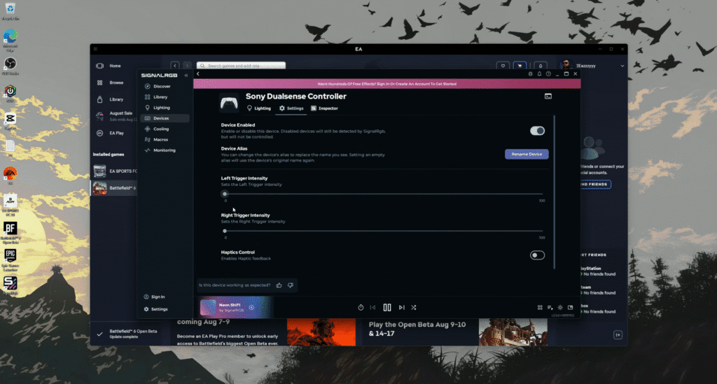
Task: Click SignalRGB back arrow
Action: [x=198, y=74]
